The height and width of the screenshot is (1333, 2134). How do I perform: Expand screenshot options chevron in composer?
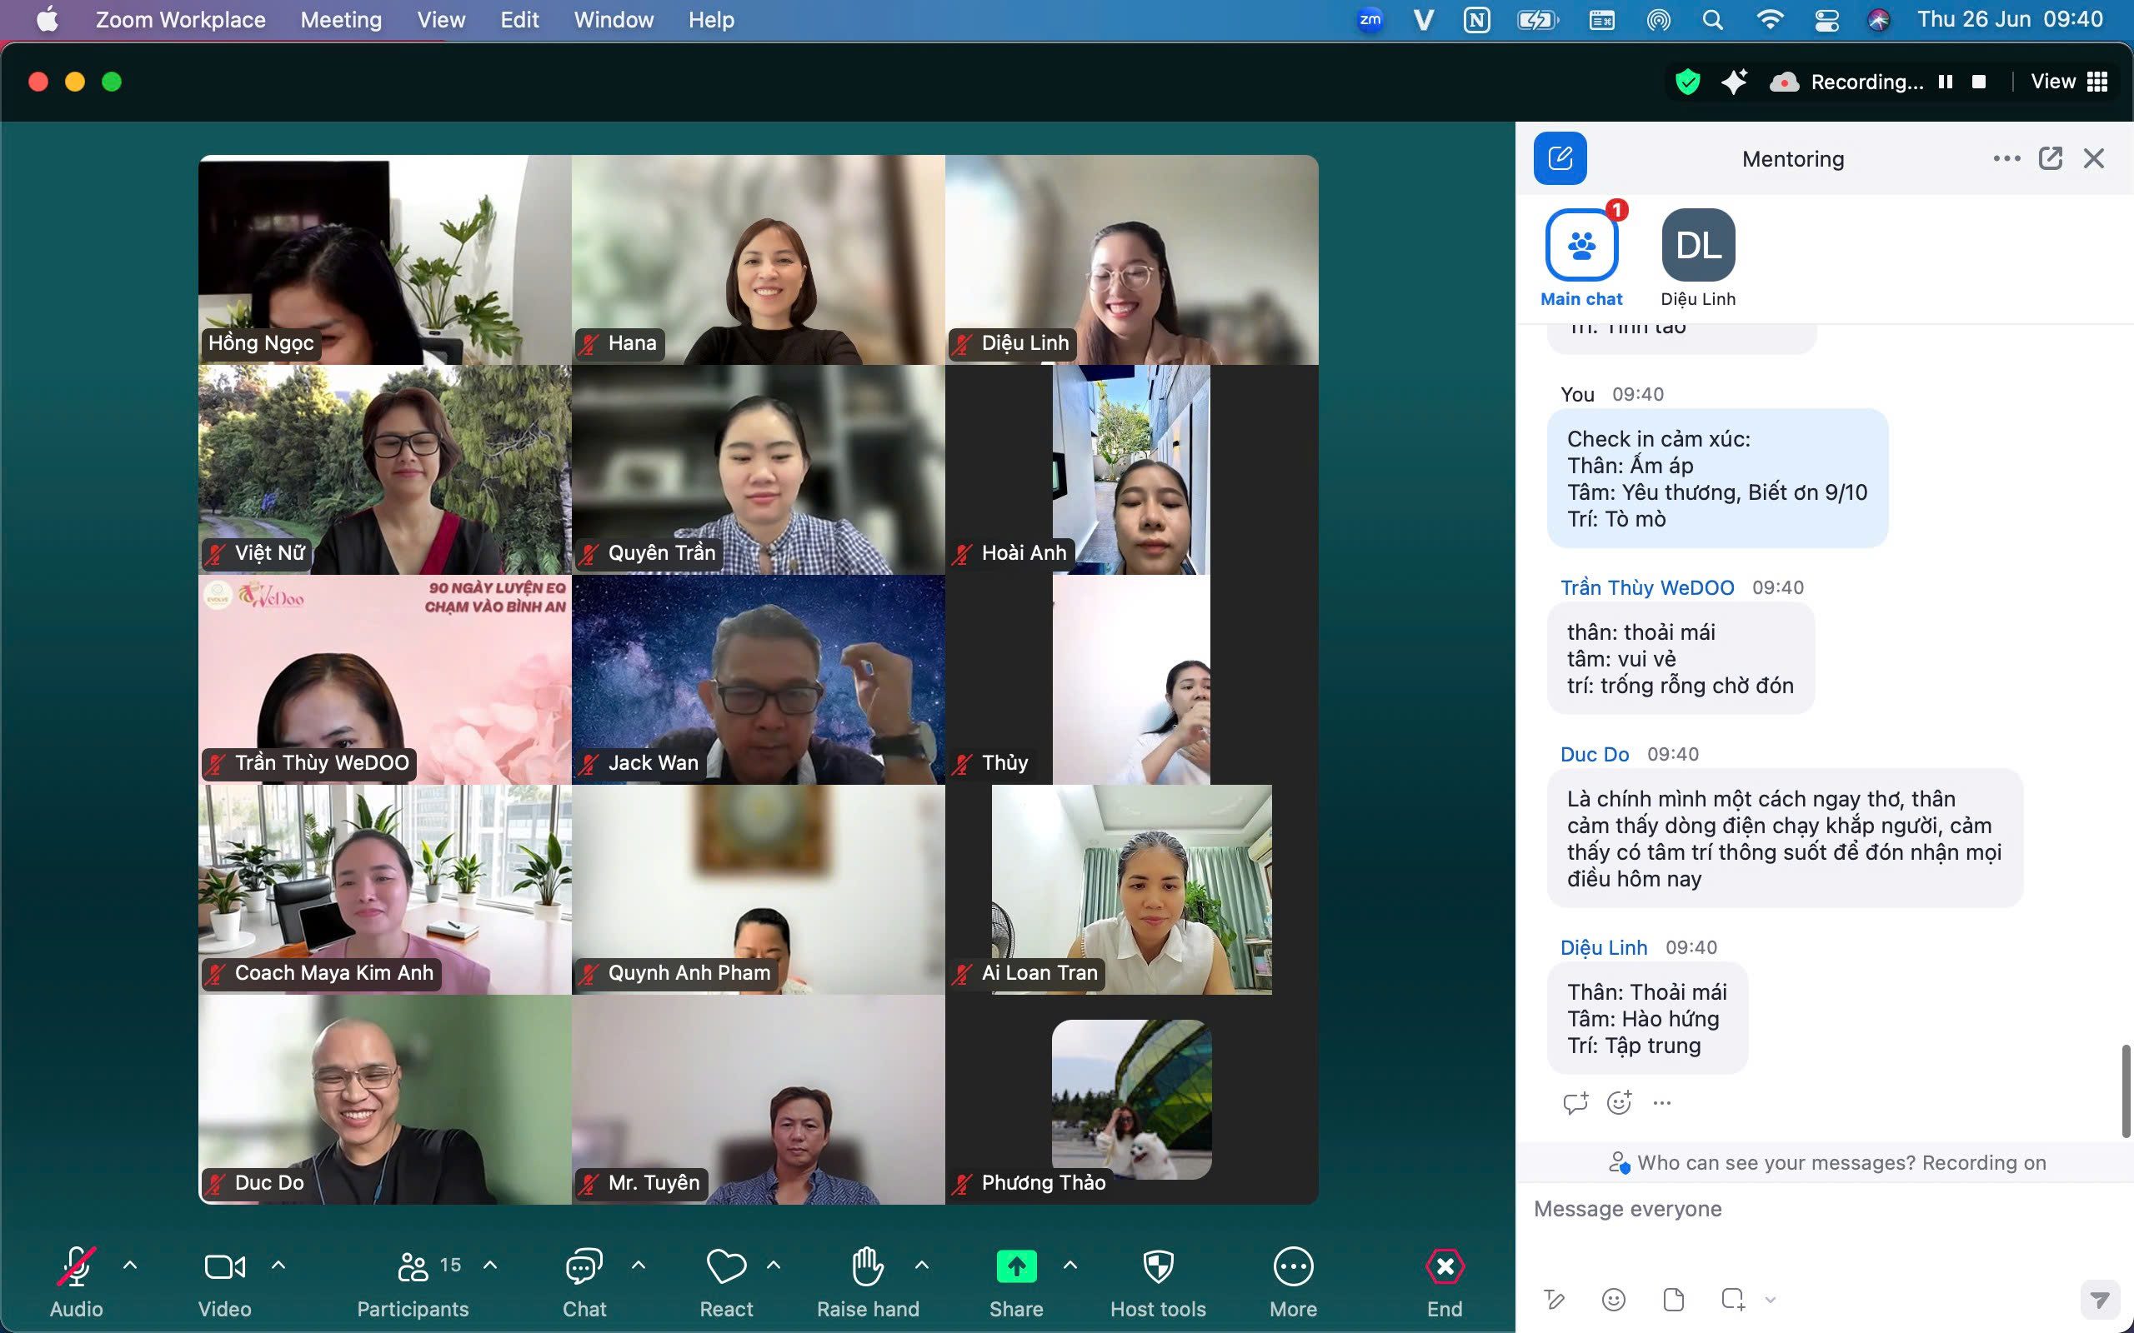point(1770,1300)
